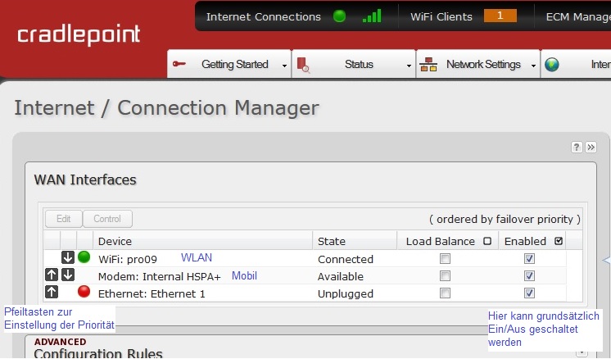Uncheck Enabled for Modem Internal HSPA+

(530, 276)
